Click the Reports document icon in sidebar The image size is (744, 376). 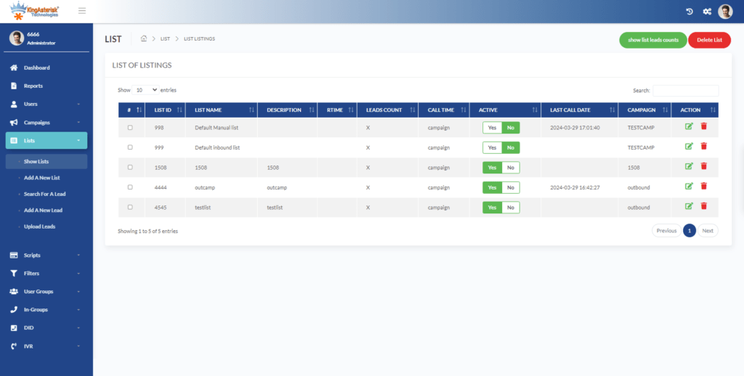coord(14,86)
